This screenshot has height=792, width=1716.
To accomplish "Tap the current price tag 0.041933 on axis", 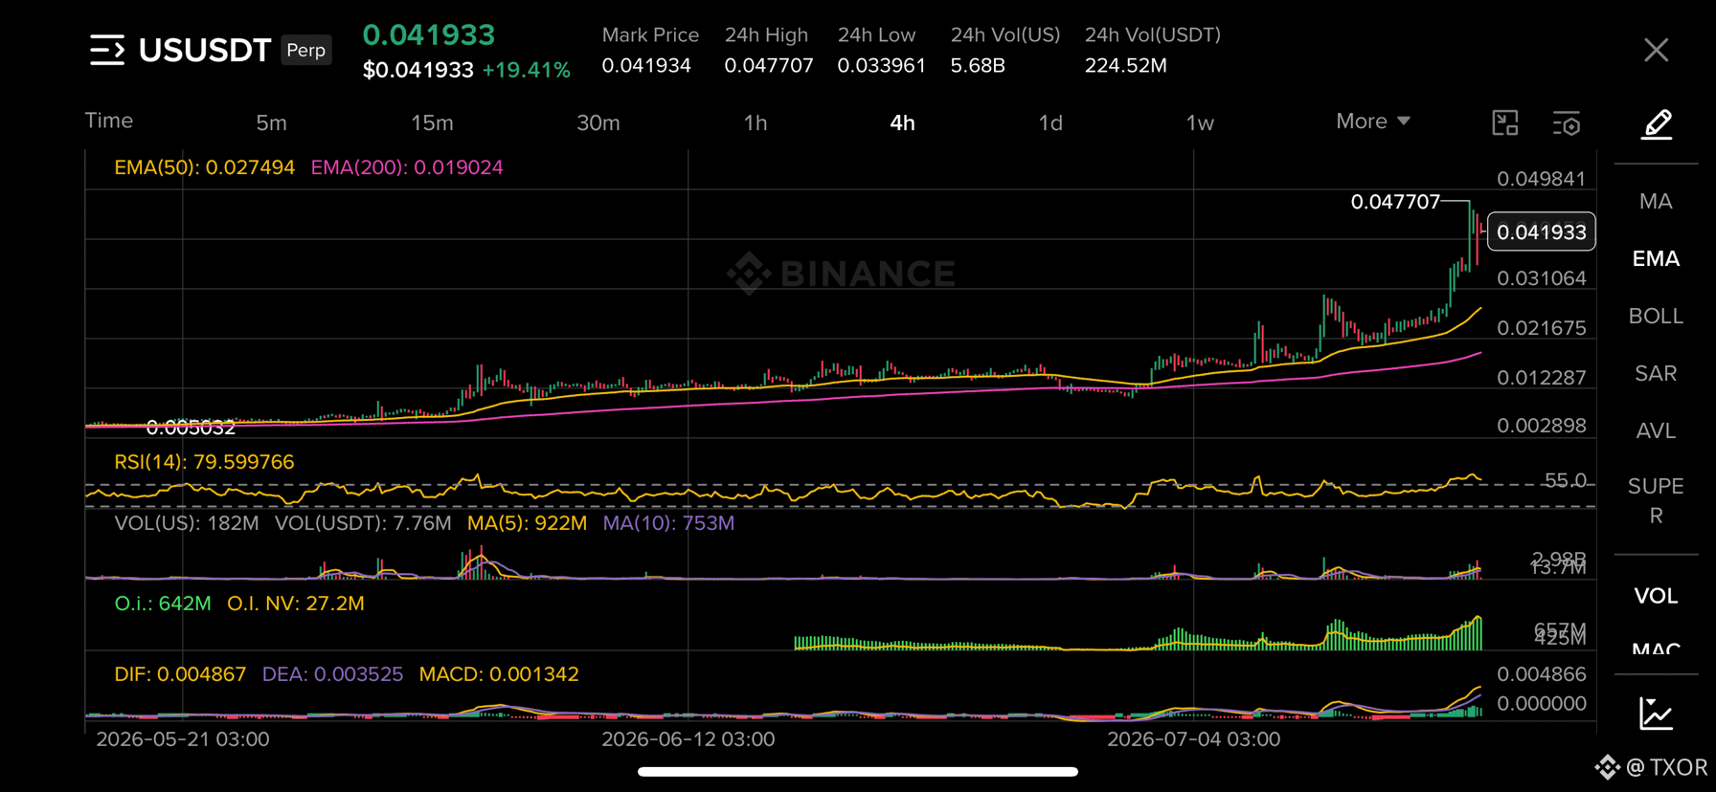I will coord(1541,232).
